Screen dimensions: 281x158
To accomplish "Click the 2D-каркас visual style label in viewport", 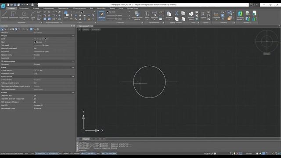I will (96, 29).
